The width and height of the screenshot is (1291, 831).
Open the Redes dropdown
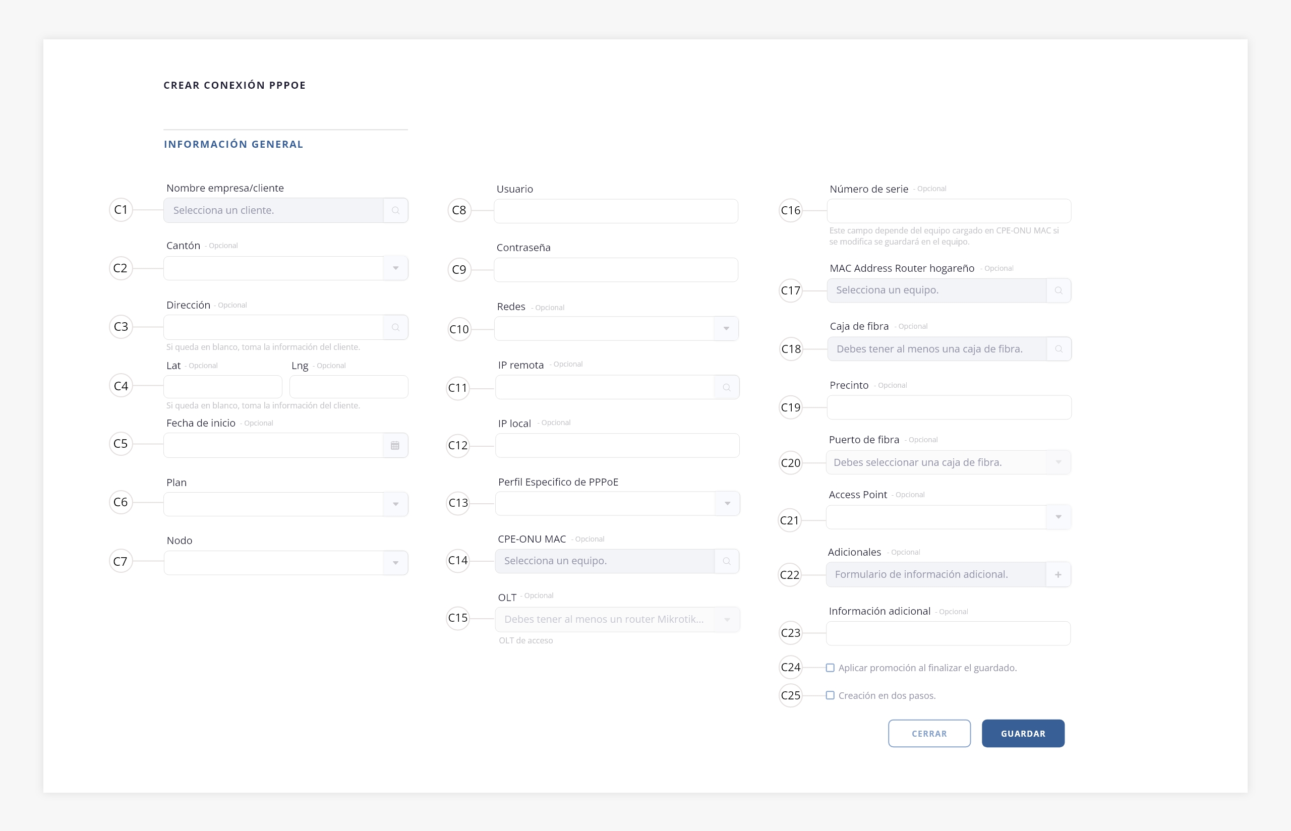616,329
